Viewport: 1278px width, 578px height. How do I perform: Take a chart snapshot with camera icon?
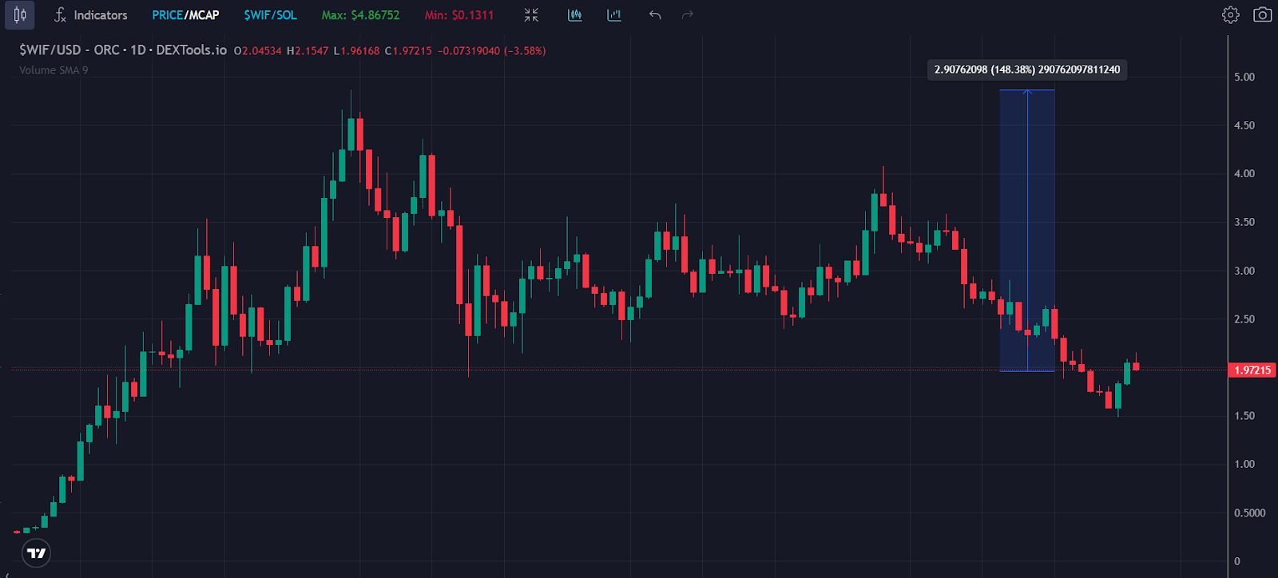coord(1263,15)
